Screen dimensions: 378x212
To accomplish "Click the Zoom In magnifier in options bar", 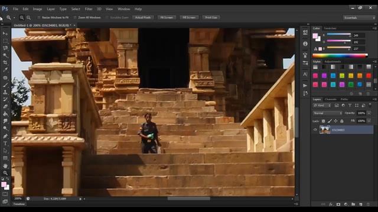I will point(22,18).
